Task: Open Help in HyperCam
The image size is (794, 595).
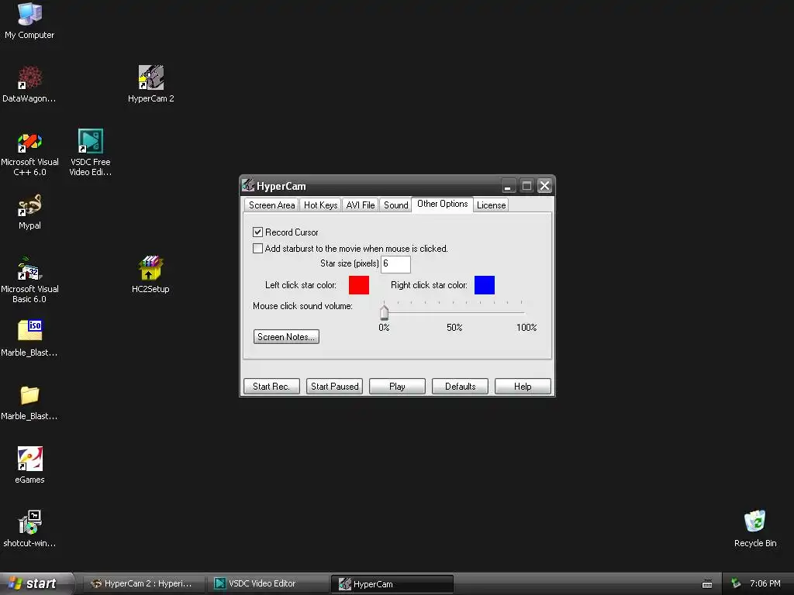Action: tap(523, 386)
